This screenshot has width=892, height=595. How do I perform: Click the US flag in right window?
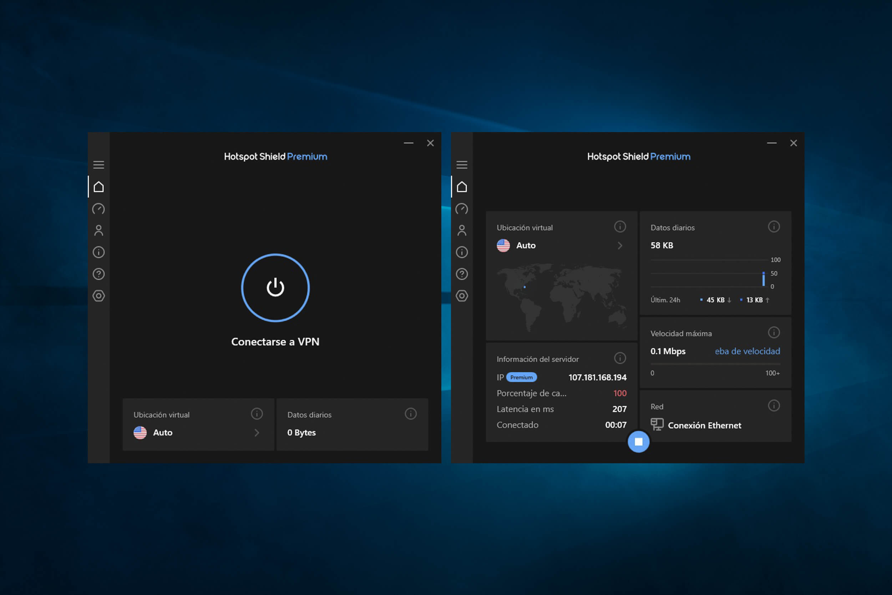point(503,246)
